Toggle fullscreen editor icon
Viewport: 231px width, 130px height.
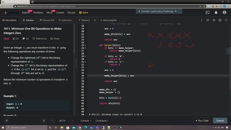point(226,20)
